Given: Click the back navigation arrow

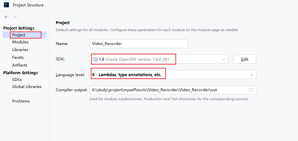Looking at the screenshot, I should point(6,17).
